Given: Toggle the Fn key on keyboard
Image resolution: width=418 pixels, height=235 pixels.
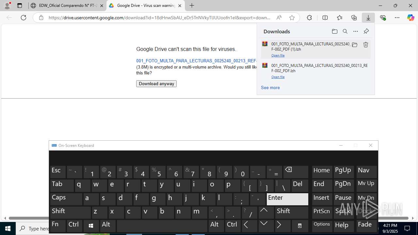Looking at the screenshot, I should pyautogui.click(x=58, y=226).
